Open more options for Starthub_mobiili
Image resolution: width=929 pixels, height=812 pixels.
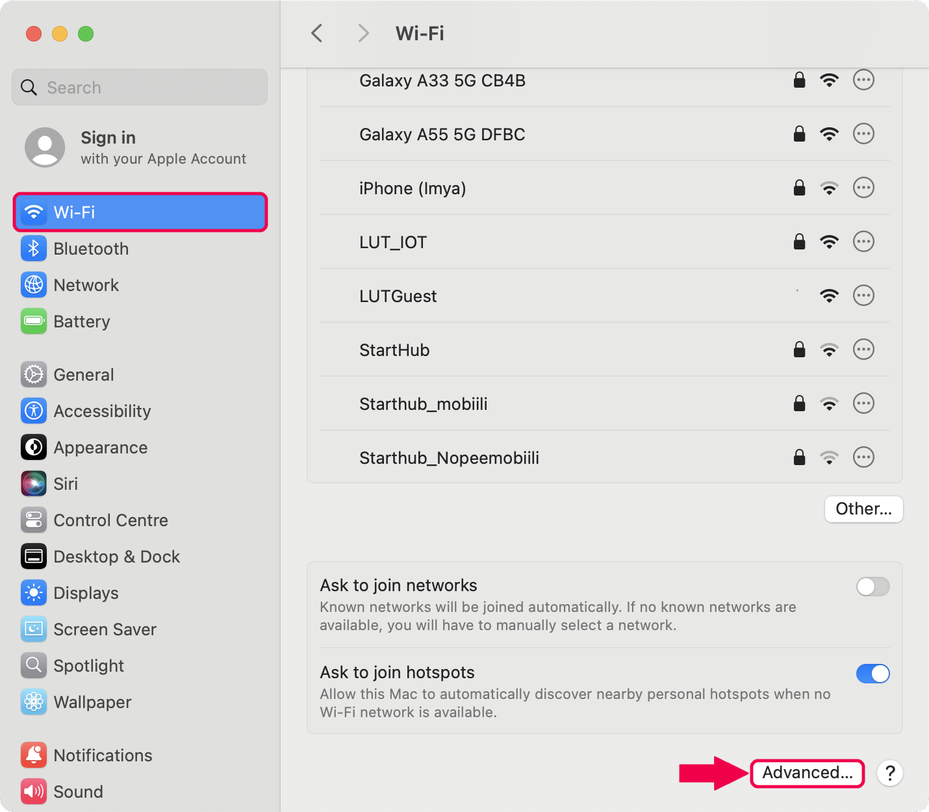pos(863,403)
